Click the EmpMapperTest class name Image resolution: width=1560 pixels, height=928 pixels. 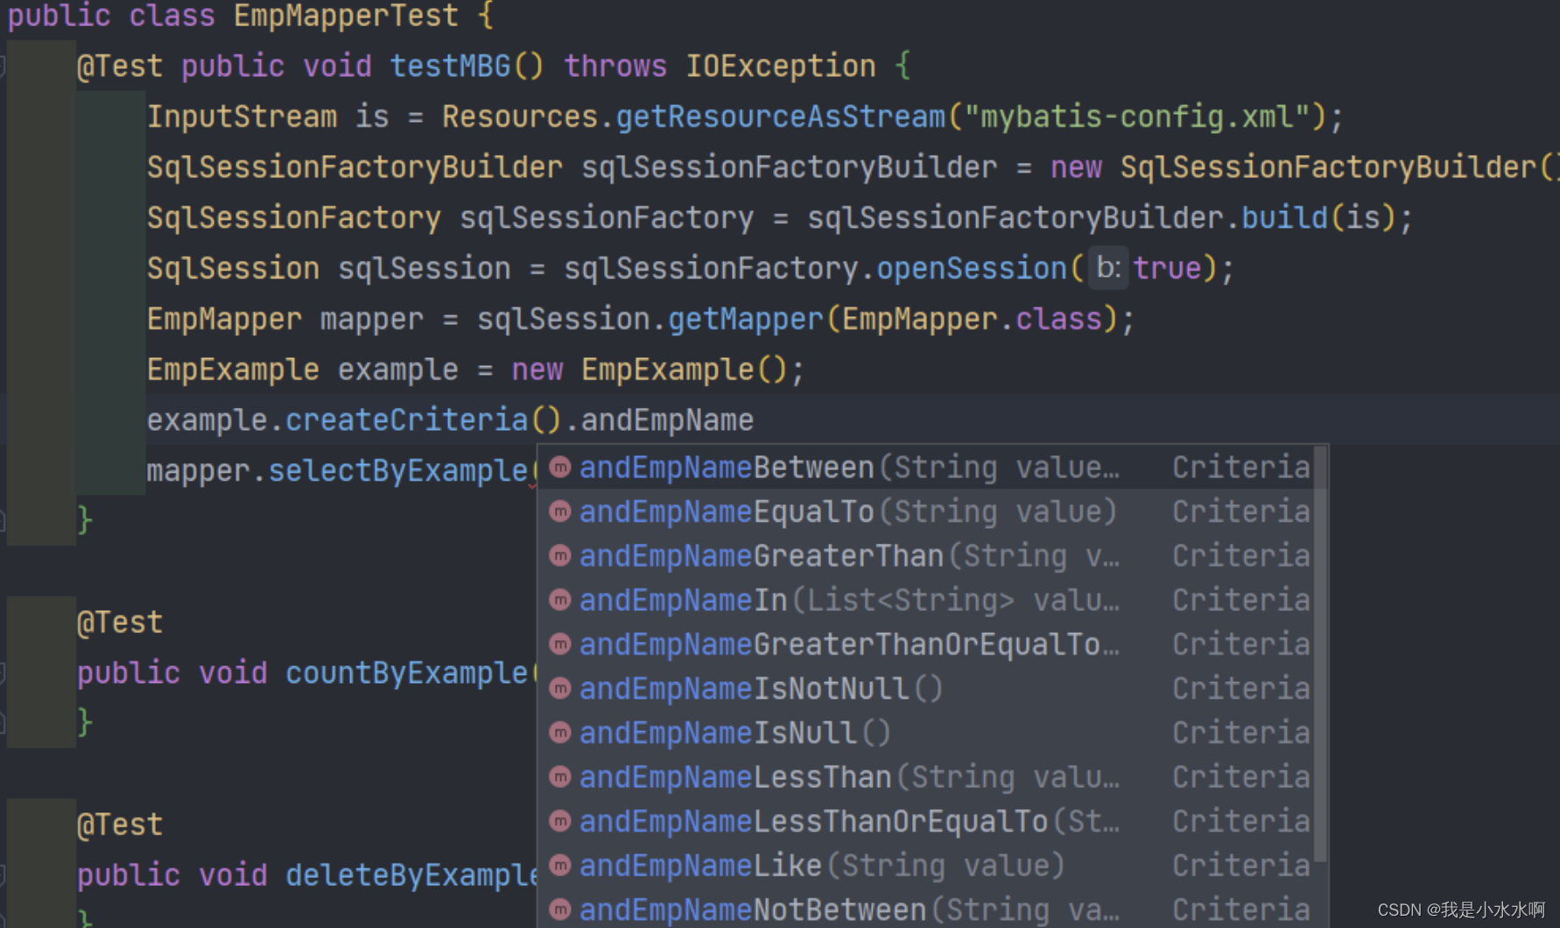point(346,16)
